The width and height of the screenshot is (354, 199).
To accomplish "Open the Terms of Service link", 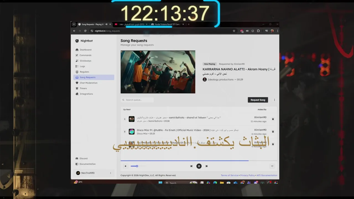I will coord(230,175).
